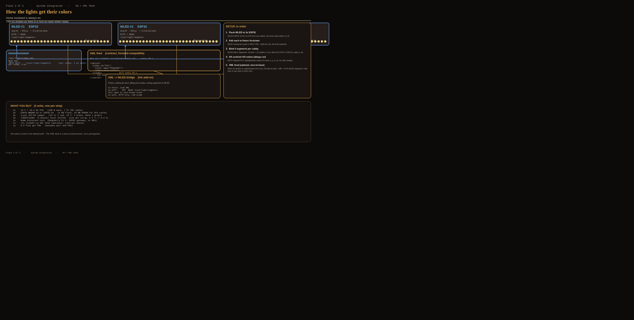
Task: Click the subtitle "Home Assistant is always on."
Action: (24, 18)
